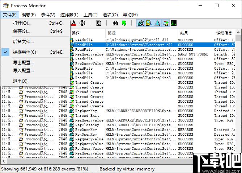Image resolution: width=242 pixels, height=173 pixels.
Task: Click the event count in status bar
Action: click(45, 169)
